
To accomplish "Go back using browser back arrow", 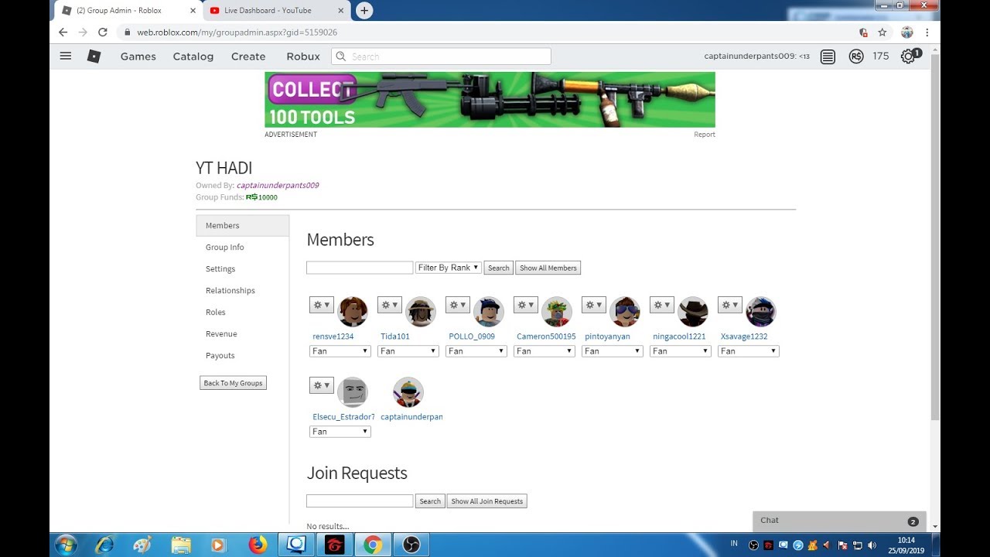I will click(63, 32).
